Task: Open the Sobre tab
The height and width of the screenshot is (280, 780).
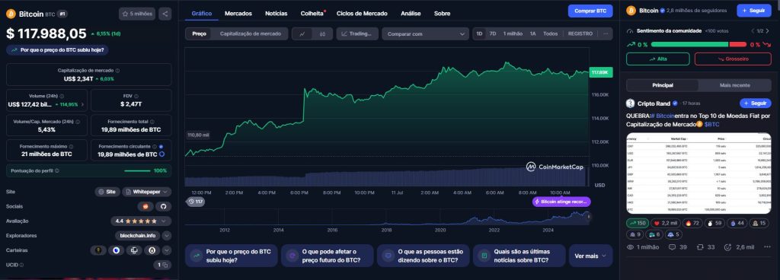Action: pos(442,14)
